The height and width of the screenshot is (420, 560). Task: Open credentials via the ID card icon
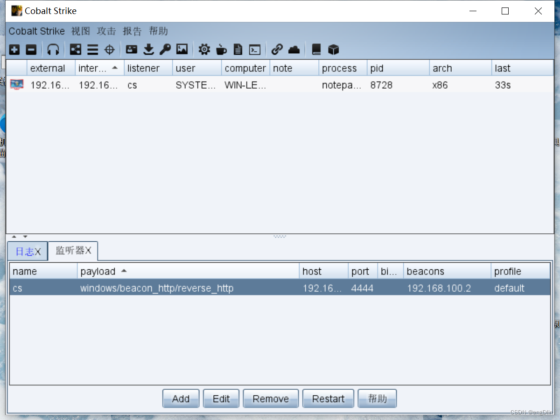point(132,49)
